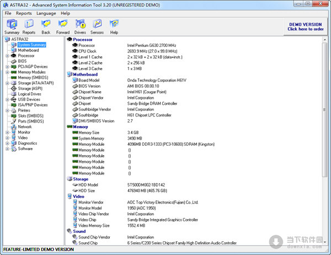Image resolution: width=331 pixels, height=255 pixels.
Task: Expand the Memory Modules node
Action: point(7,72)
